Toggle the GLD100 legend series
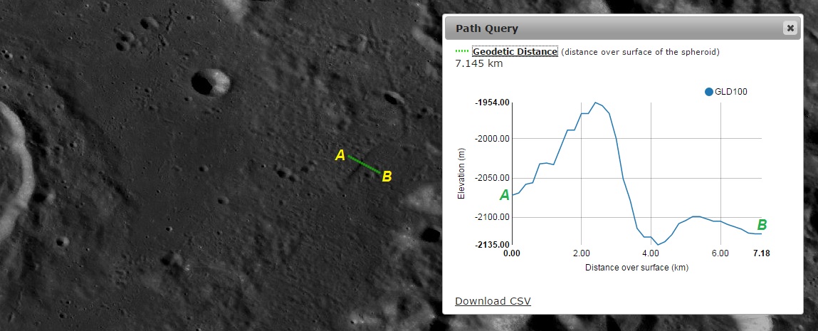 coord(725,92)
